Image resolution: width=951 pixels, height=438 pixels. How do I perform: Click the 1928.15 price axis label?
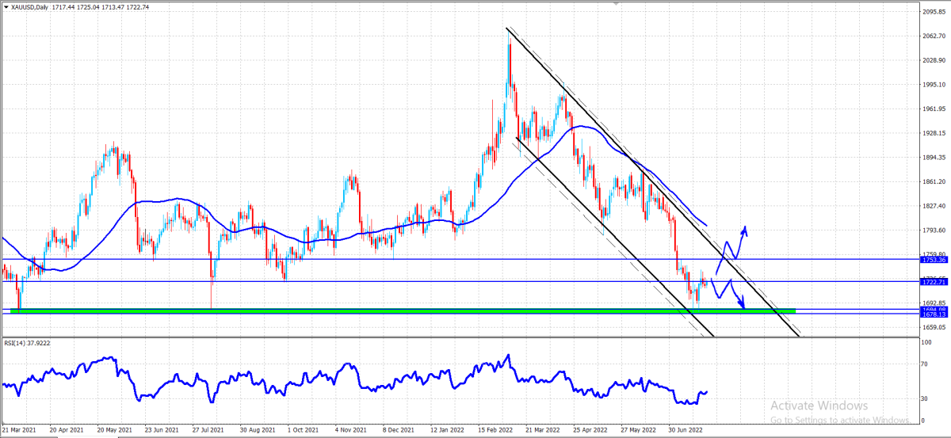(934, 133)
